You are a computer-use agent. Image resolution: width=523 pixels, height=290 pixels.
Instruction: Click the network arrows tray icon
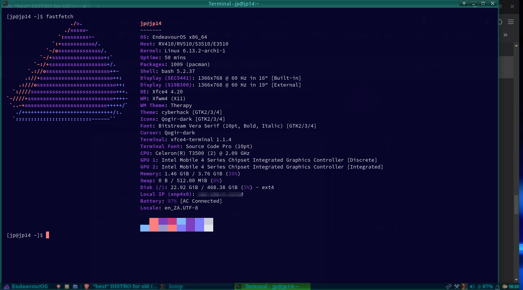coord(449,287)
